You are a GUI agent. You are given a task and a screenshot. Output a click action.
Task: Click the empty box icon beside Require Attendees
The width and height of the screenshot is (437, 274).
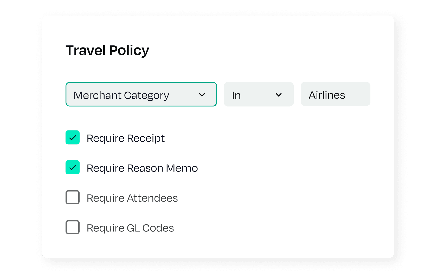pyautogui.click(x=73, y=197)
